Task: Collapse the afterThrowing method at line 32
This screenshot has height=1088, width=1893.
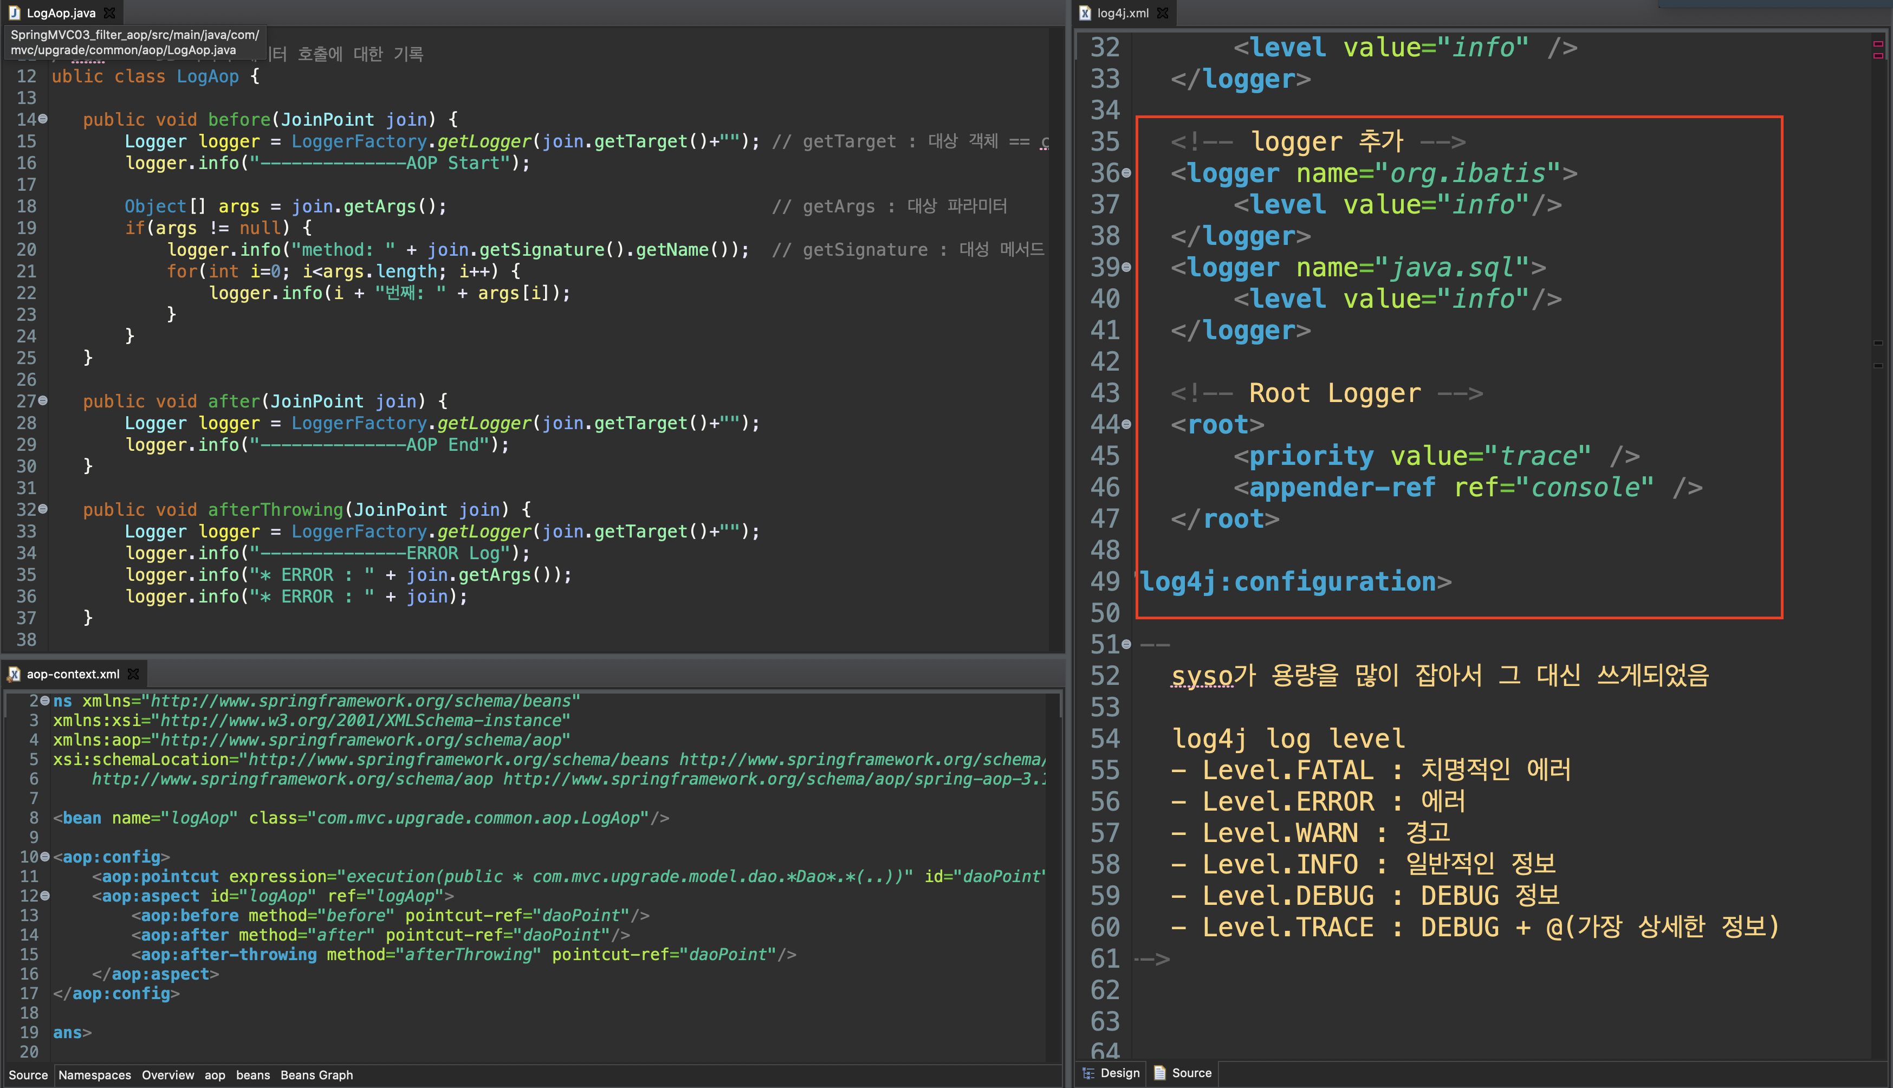Action: pyautogui.click(x=43, y=509)
